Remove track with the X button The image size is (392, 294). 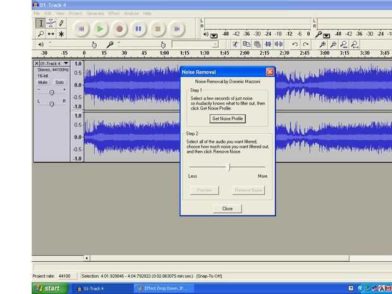(x=37, y=63)
